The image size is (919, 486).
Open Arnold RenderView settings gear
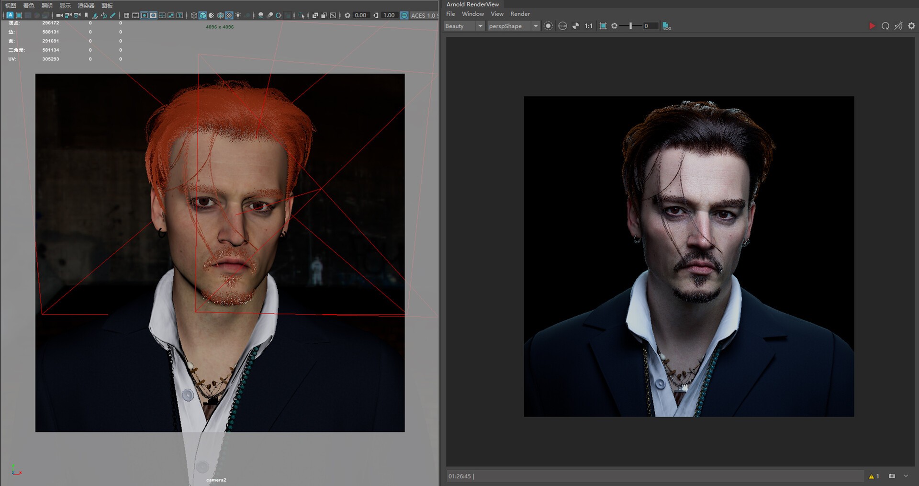click(911, 26)
